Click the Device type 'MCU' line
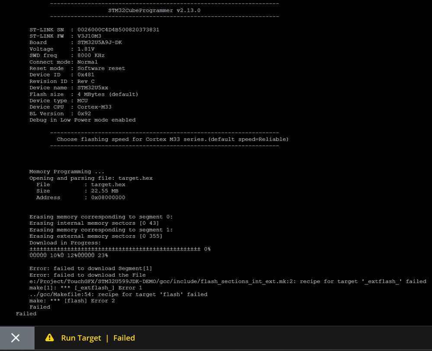This screenshot has height=351, width=432. (x=58, y=101)
